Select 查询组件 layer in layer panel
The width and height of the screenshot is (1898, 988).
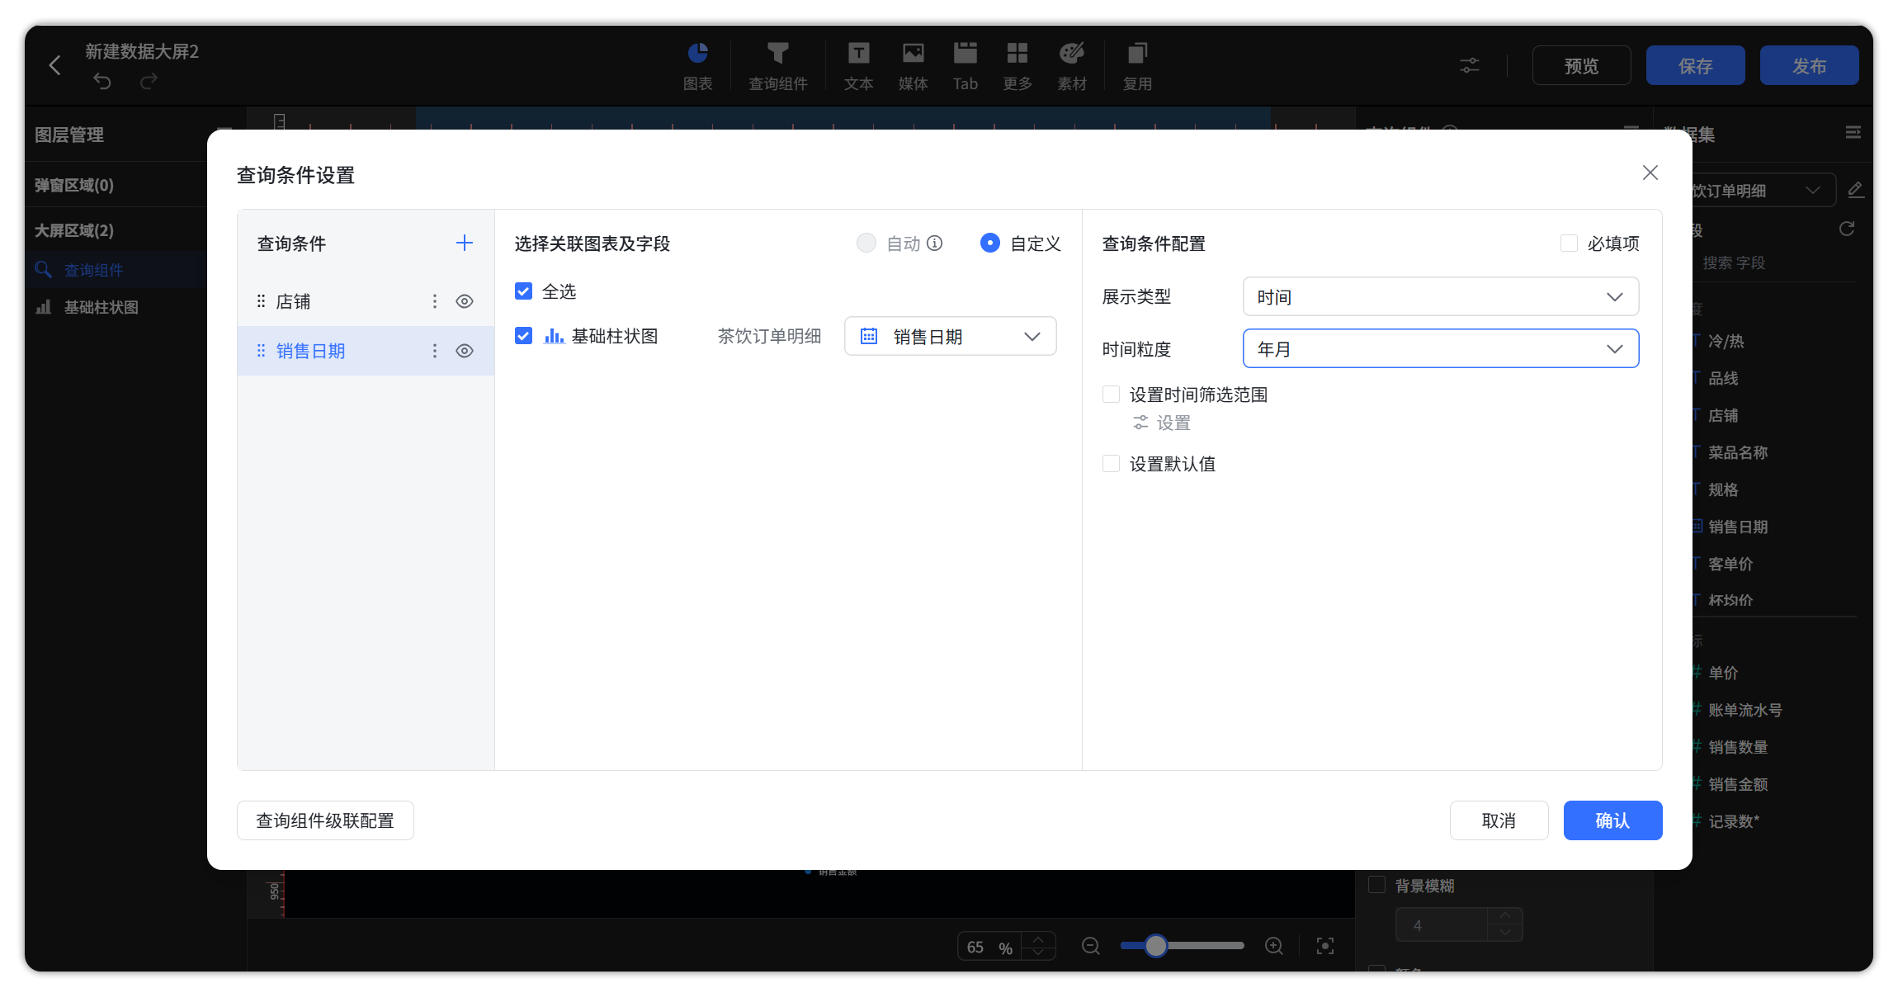tap(116, 270)
